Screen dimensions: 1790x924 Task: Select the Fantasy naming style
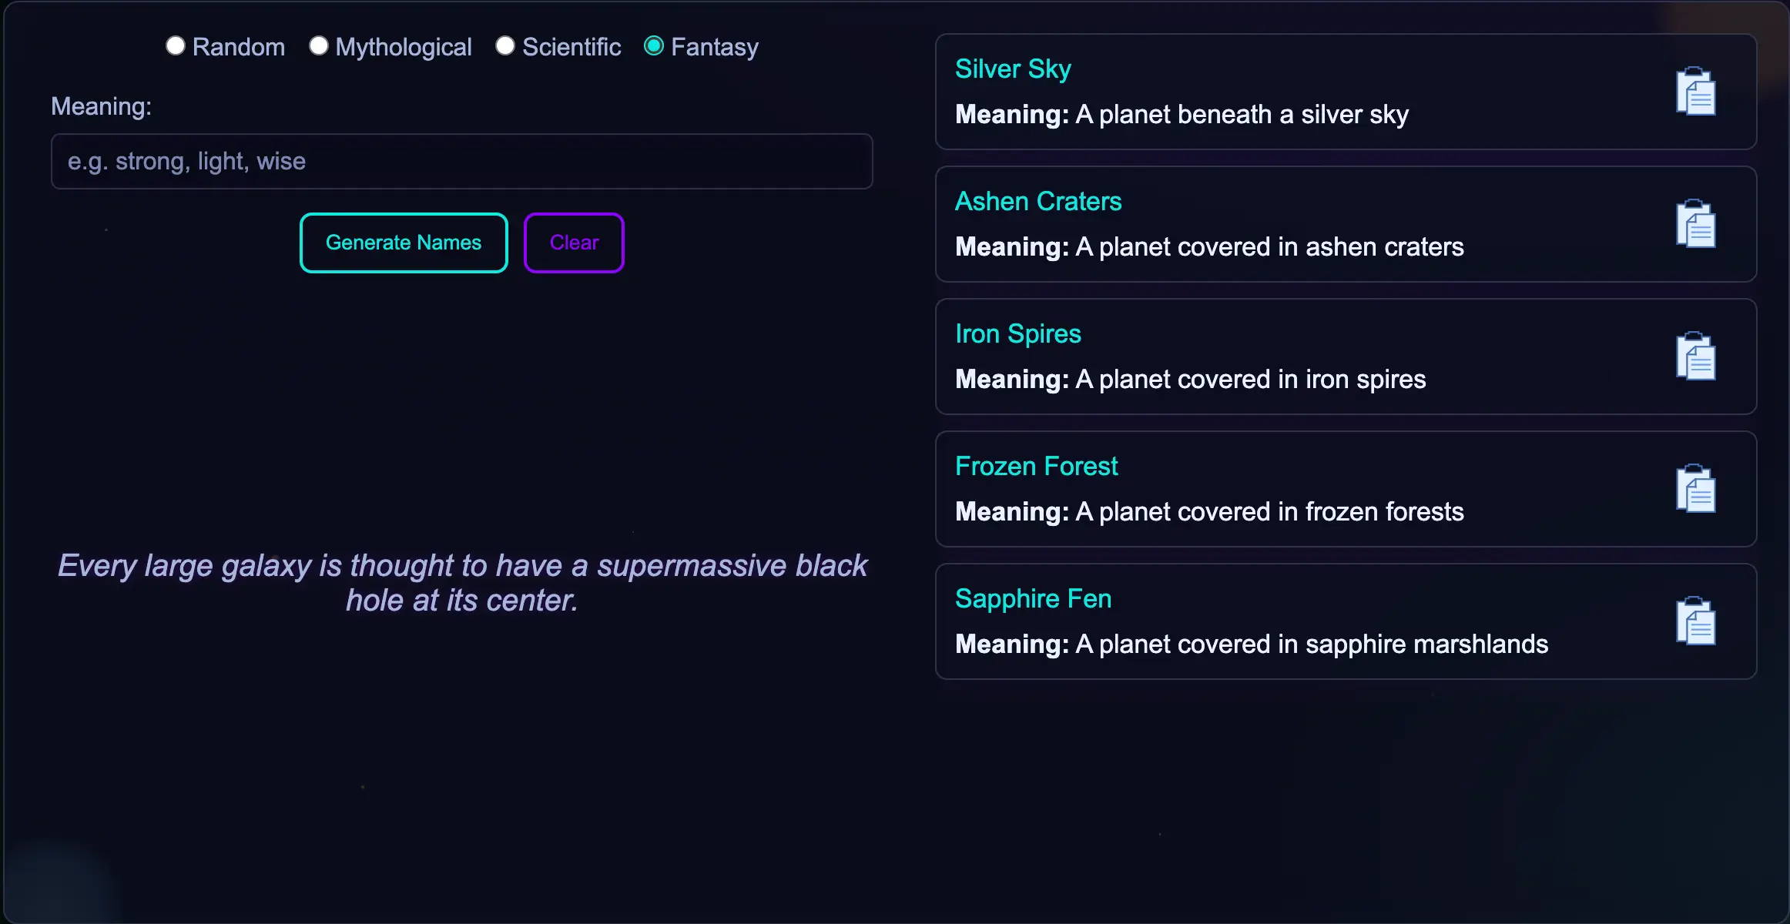click(x=655, y=45)
